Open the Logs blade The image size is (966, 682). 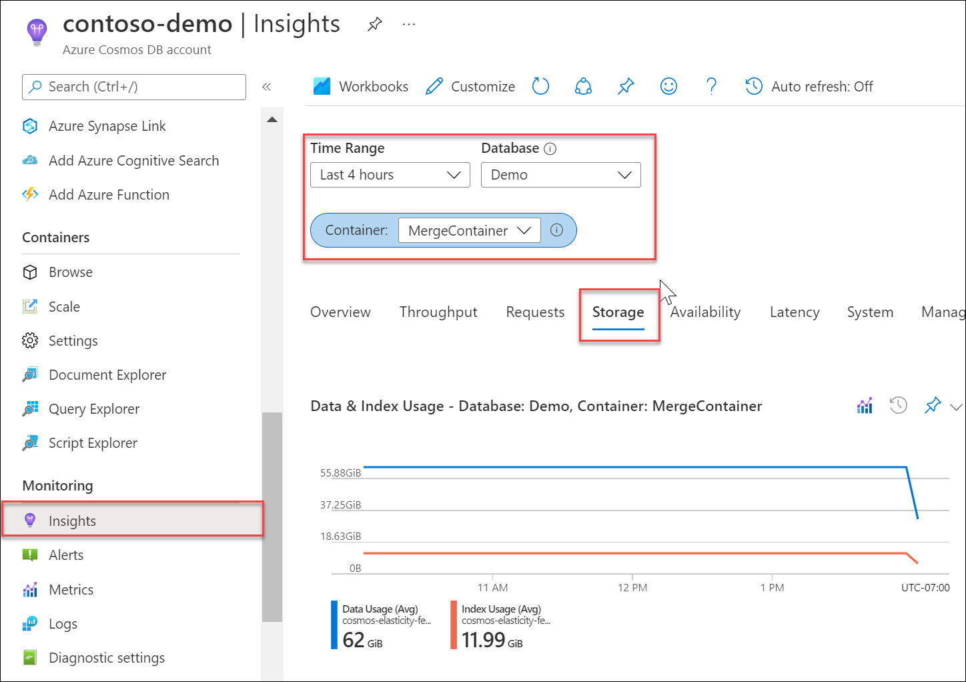click(x=63, y=623)
